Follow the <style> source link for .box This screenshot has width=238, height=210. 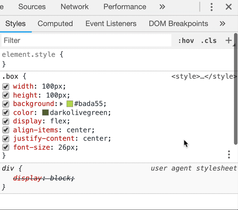click(204, 76)
